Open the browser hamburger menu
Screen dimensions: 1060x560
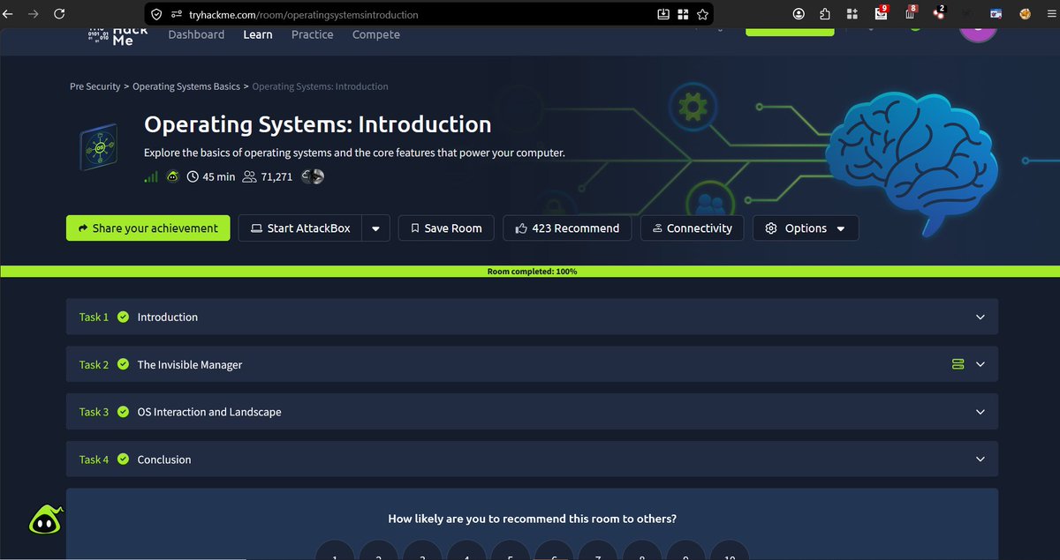click(x=1050, y=14)
